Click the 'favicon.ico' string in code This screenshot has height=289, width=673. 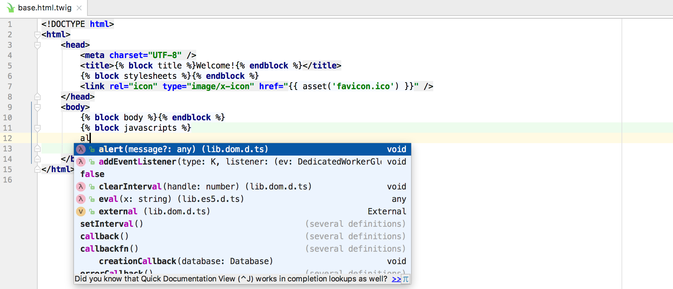[363, 86]
